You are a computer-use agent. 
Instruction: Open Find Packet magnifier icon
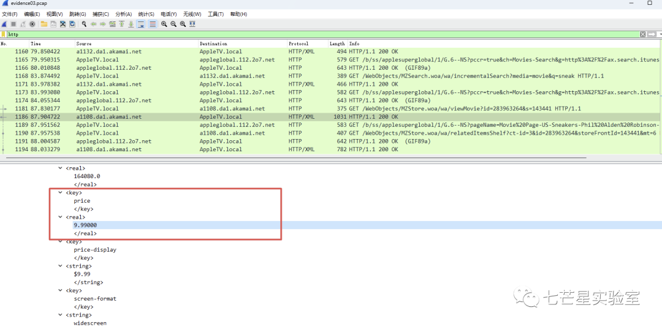tap(84, 24)
